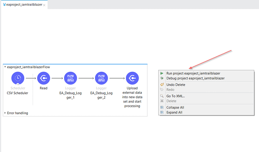Screen dimensions: 259x152
Task: Click the Debug project bug icon
Action: (162, 78)
